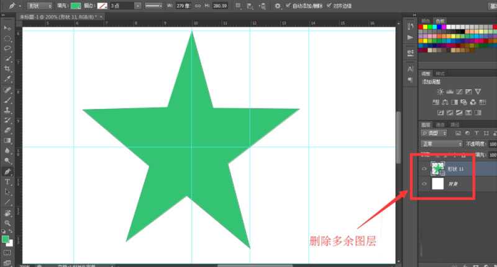Select the Move tool

tap(7, 28)
